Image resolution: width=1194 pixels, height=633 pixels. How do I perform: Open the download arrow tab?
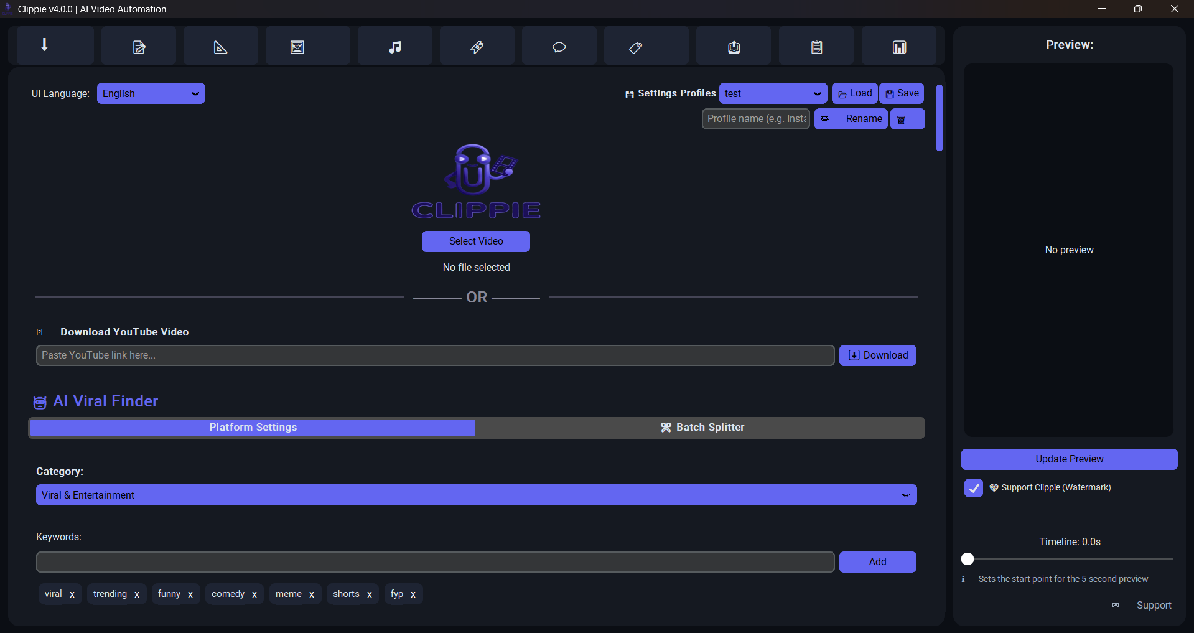(55, 45)
